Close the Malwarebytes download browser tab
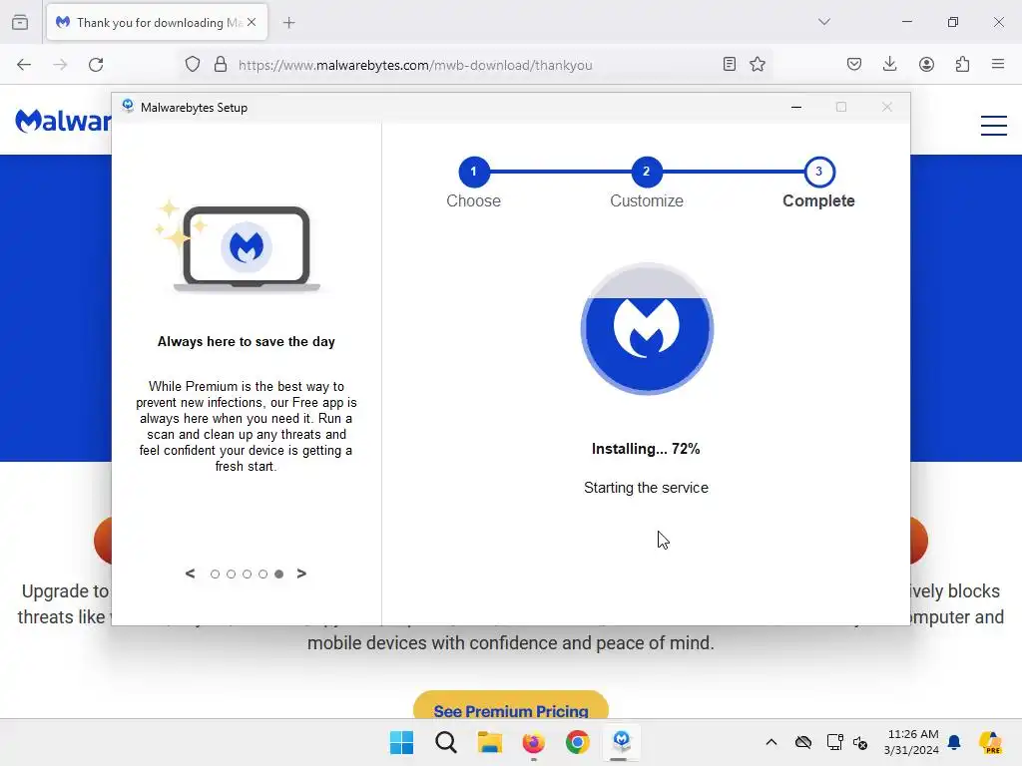1022x766 pixels. point(252,22)
